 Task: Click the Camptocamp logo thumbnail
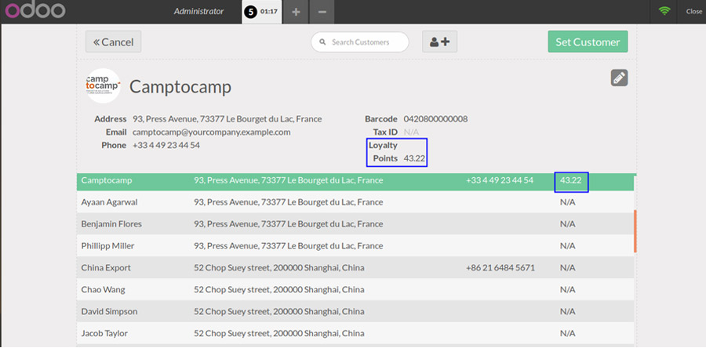pyautogui.click(x=103, y=85)
